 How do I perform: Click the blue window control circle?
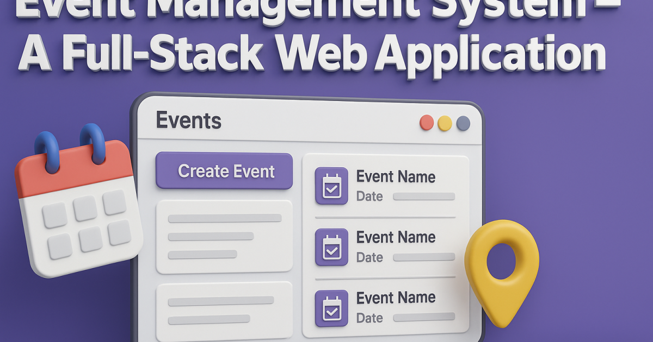[463, 124]
